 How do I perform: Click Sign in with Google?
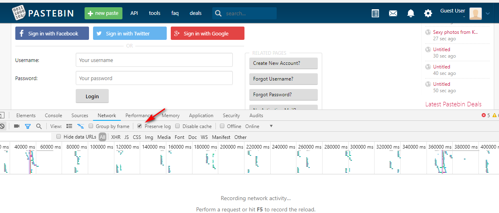(207, 33)
